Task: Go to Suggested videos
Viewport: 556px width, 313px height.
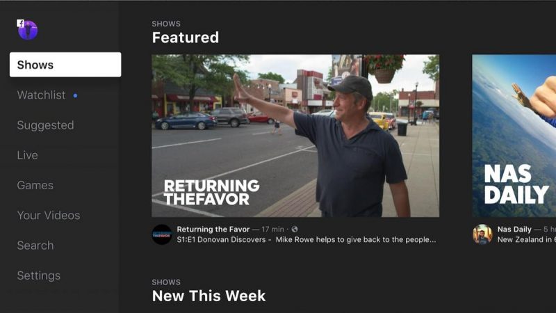Action: 45,125
